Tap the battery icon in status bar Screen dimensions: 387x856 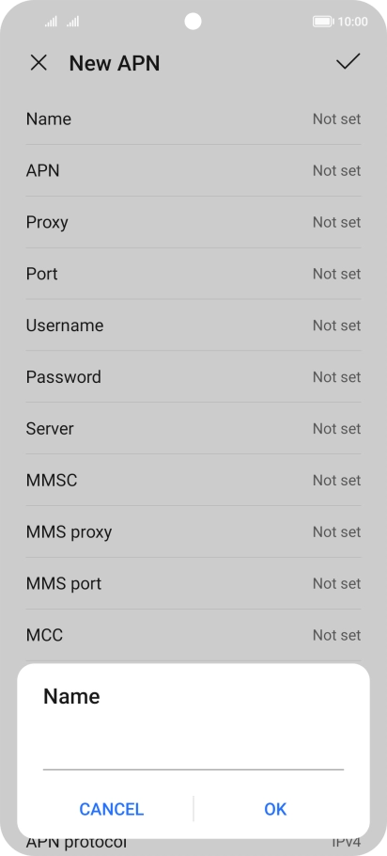coord(323,22)
